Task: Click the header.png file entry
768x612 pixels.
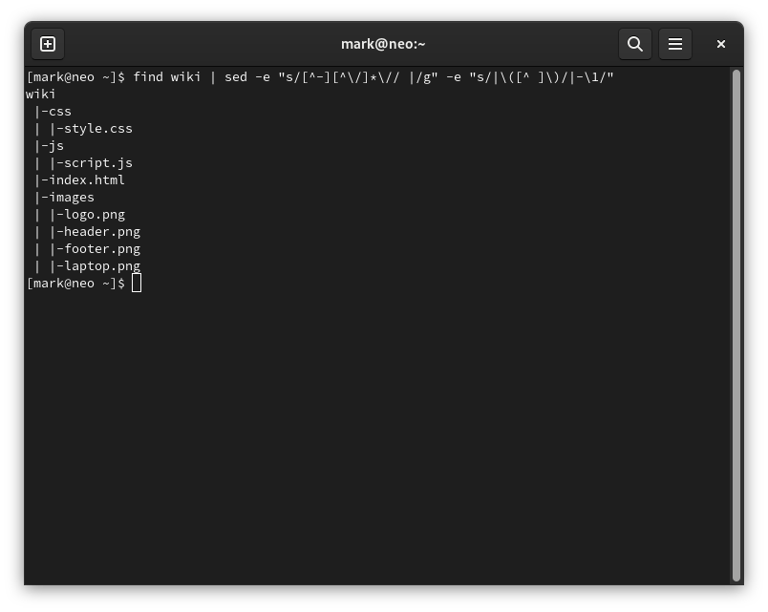Action: tap(101, 231)
